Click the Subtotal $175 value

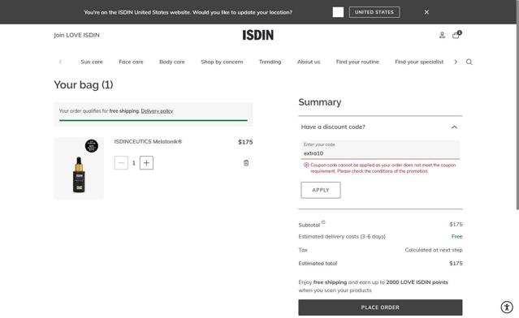[456, 225]
